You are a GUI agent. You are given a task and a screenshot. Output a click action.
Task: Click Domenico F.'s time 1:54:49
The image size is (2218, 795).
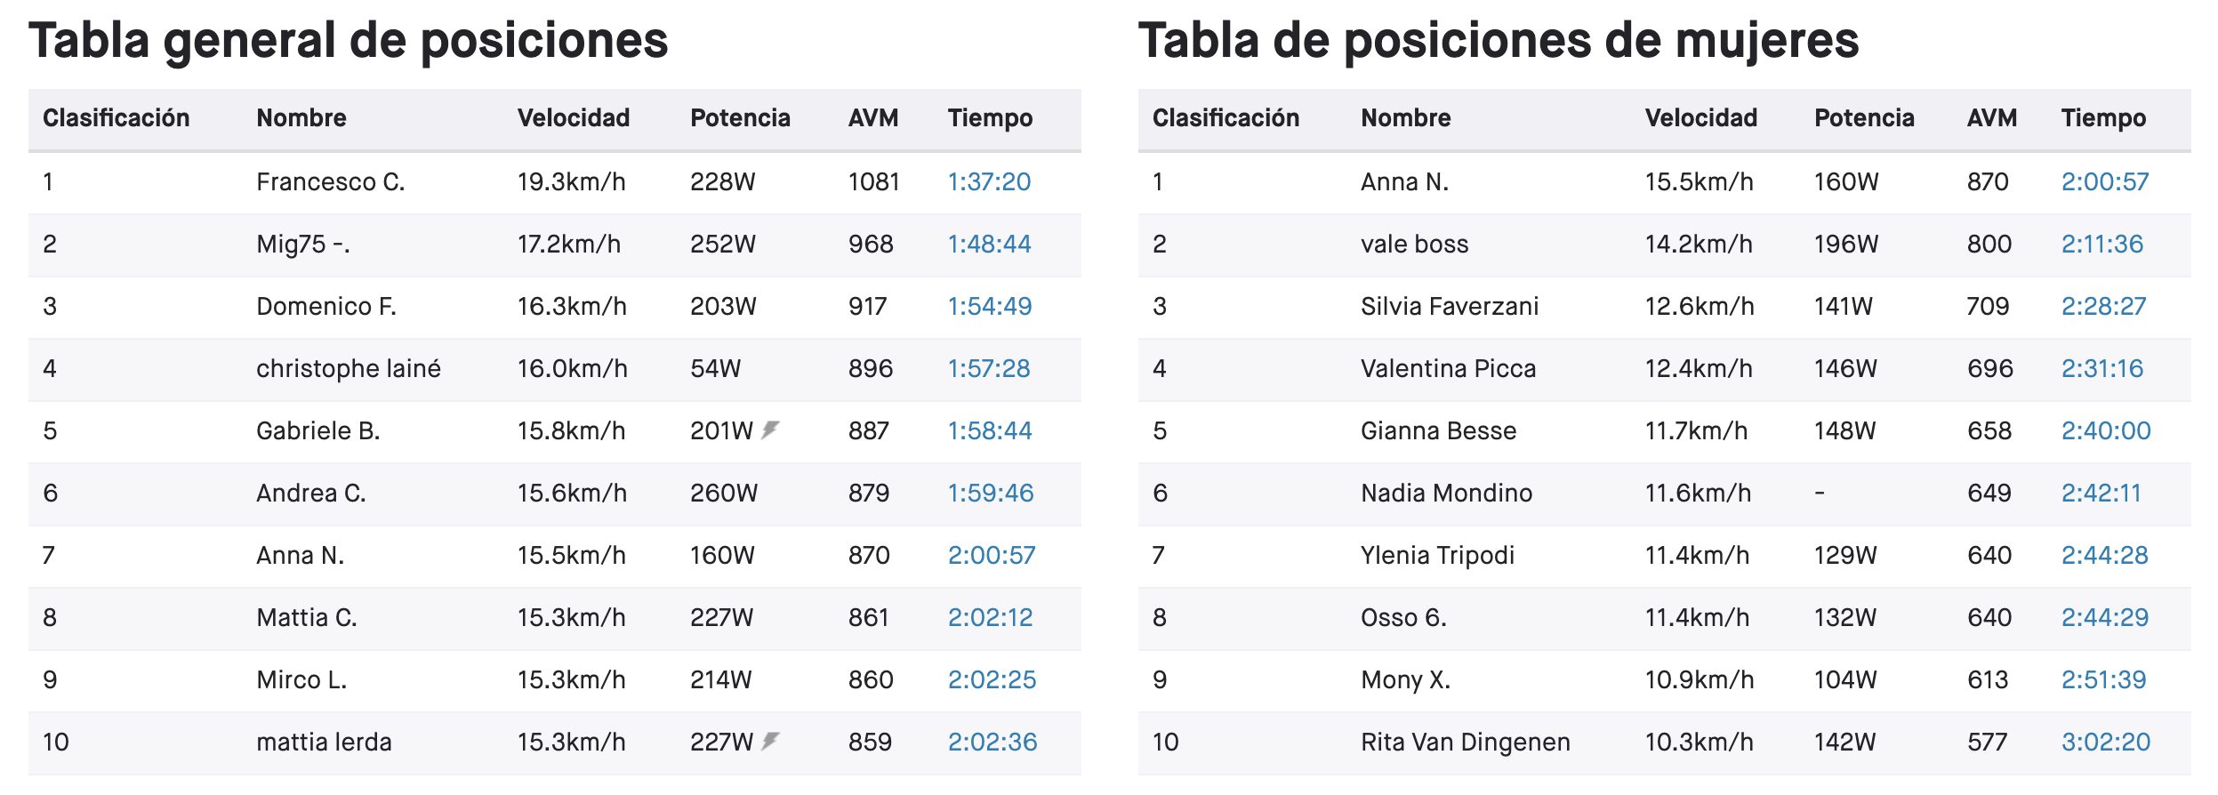[x=990, y=307]
